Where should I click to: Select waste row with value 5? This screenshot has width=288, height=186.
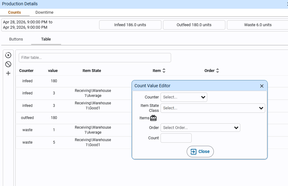(x=74, y=142)
